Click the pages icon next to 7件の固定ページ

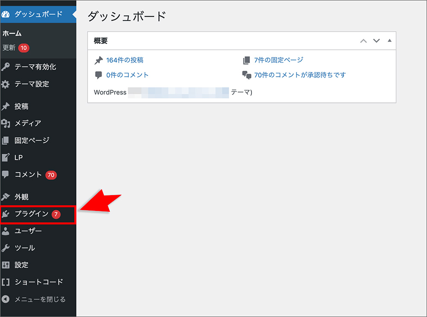tap(246, 61)
